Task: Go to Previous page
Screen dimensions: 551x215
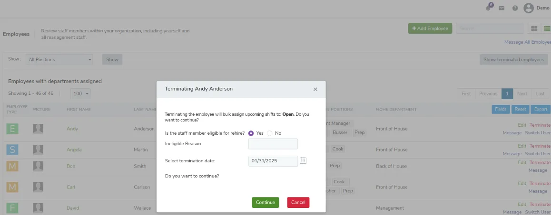Action: pyautogui.click(x=488, y=93)
